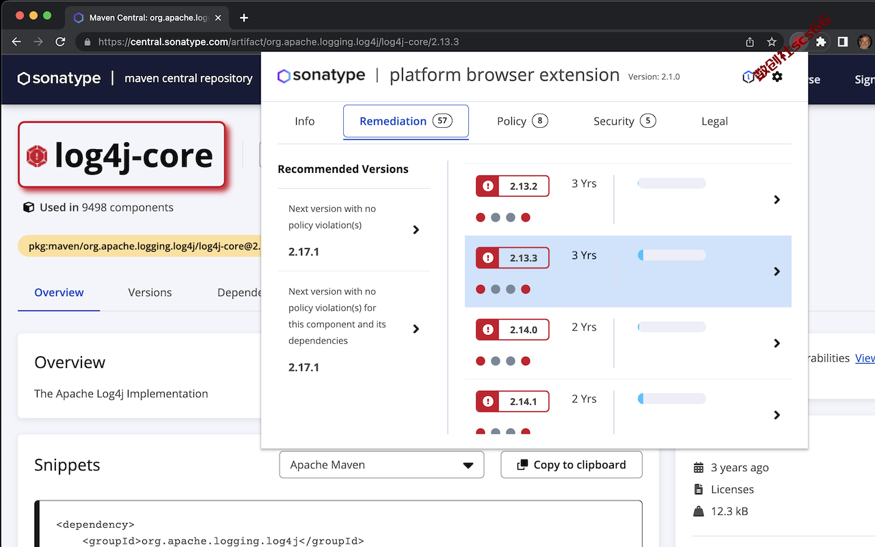
Task: Open the extension settings gear icon
Action: pyautogui.click(x=777, y=77)
